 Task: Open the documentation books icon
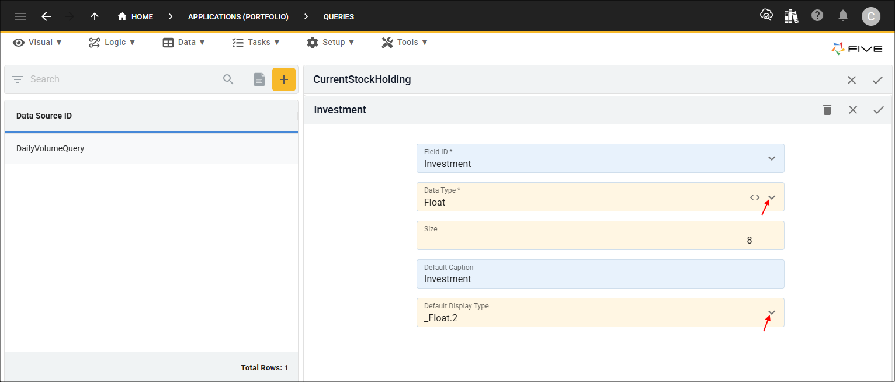coord(791,16)
